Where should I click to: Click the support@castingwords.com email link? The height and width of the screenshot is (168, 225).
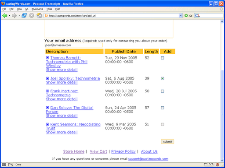pyautogui.click(x=148, y=159)
